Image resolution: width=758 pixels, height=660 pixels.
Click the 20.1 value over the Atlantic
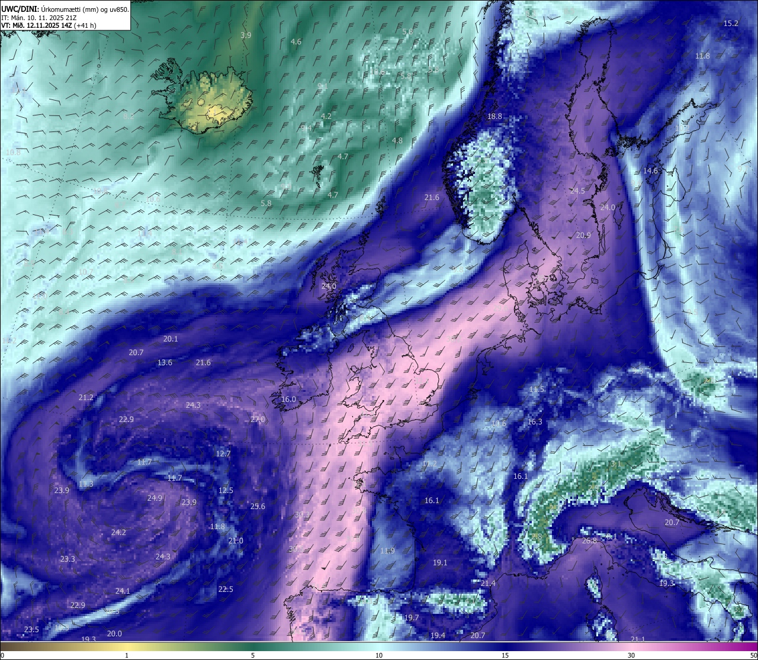(x=171, y=339)
